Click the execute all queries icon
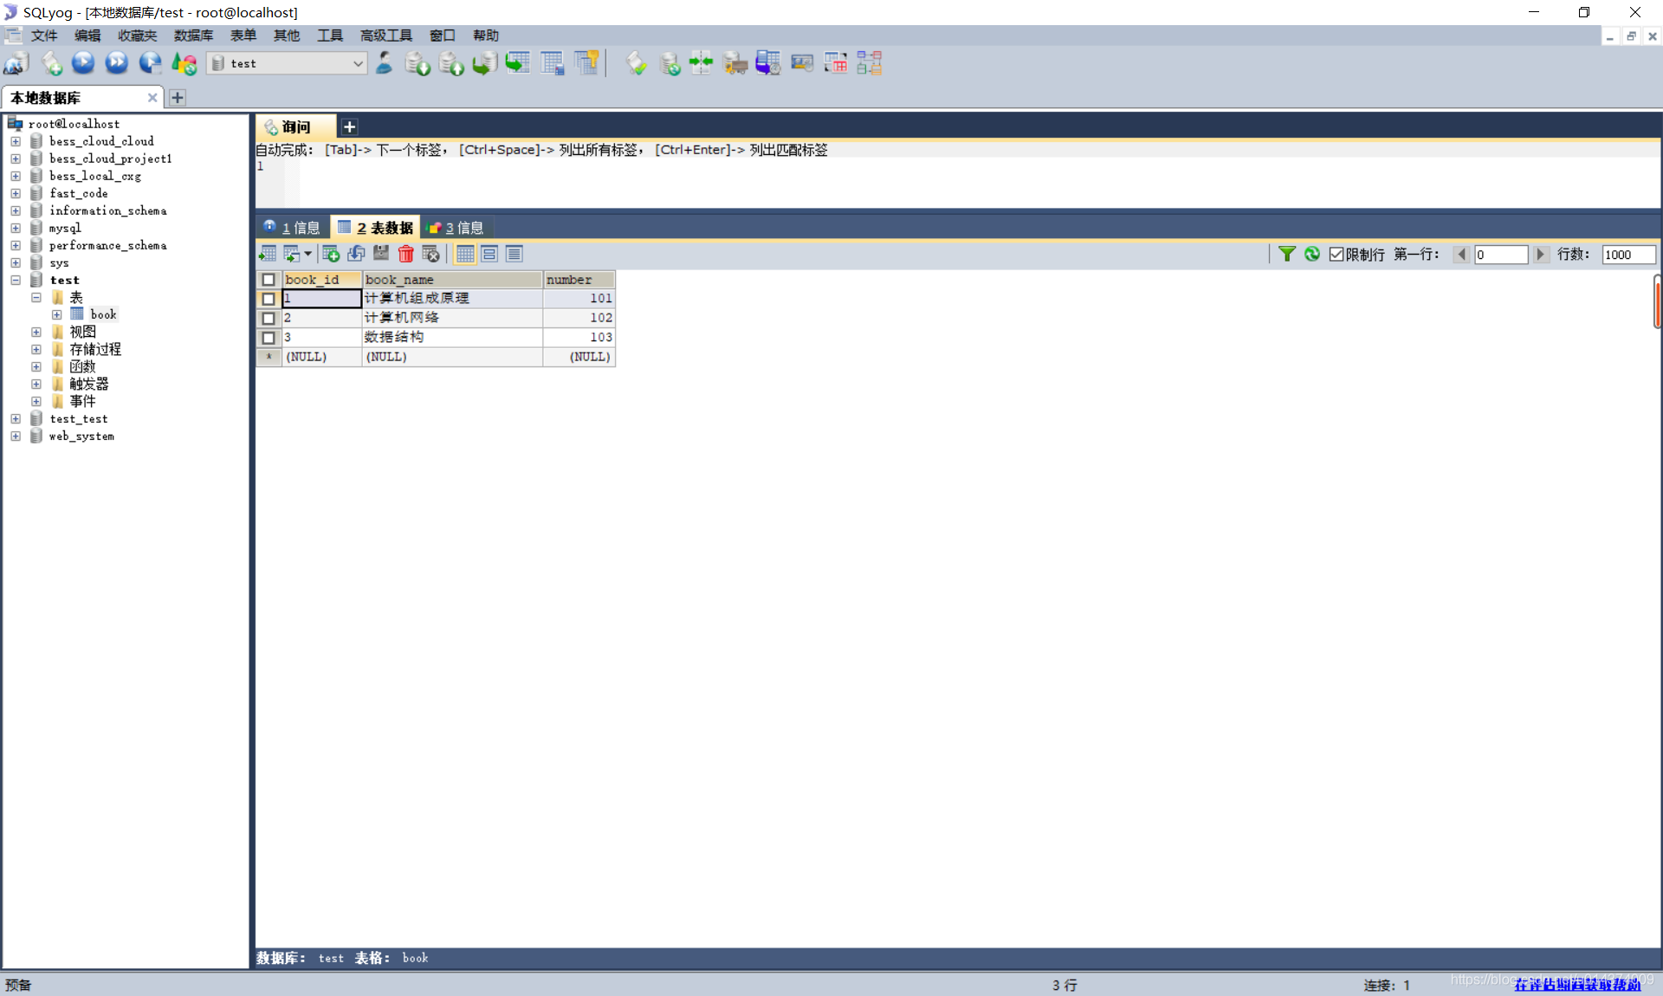Image resolution: width=1663 pixels, height=996 pixels. (117, 63)
